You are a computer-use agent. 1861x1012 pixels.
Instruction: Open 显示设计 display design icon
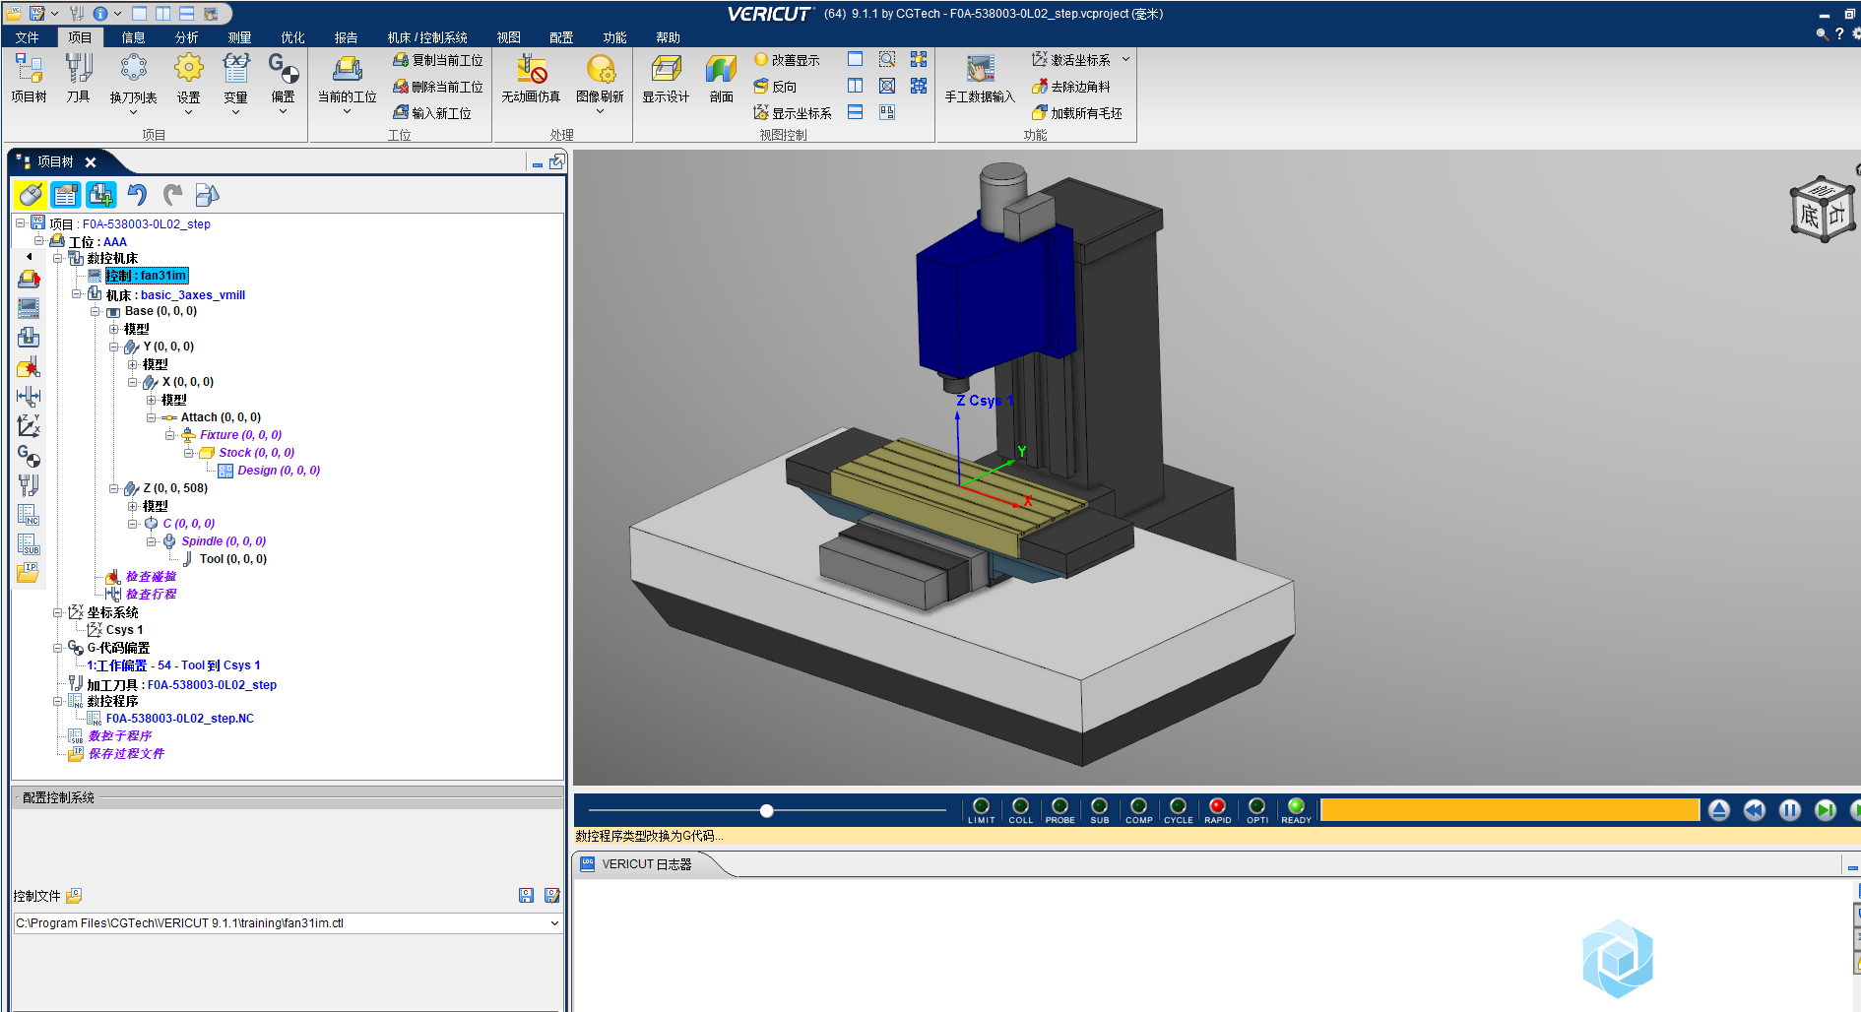[666, 78]
